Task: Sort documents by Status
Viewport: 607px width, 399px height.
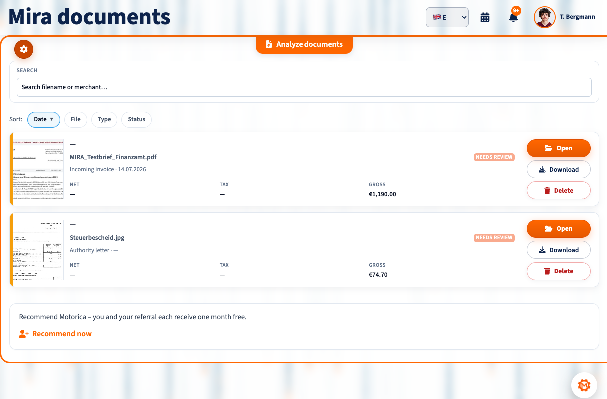Action: click(x=136, y=120)
